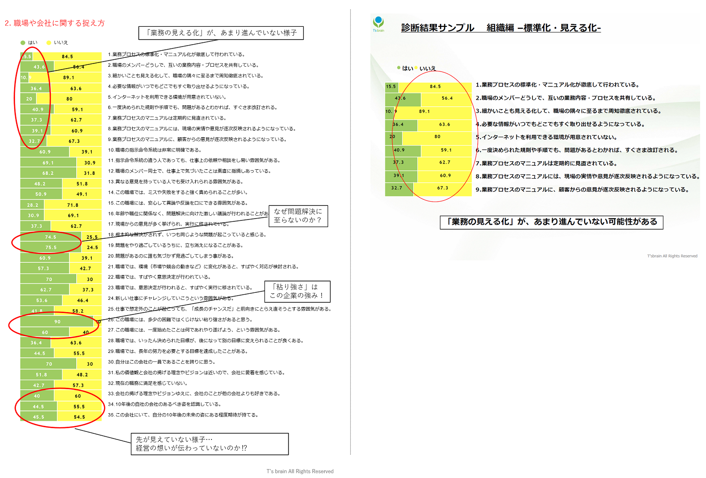The width and height of the screenshot is (706, 478).
Task: Click callout 先が見えていない様子…
Action: pos(209,444)
